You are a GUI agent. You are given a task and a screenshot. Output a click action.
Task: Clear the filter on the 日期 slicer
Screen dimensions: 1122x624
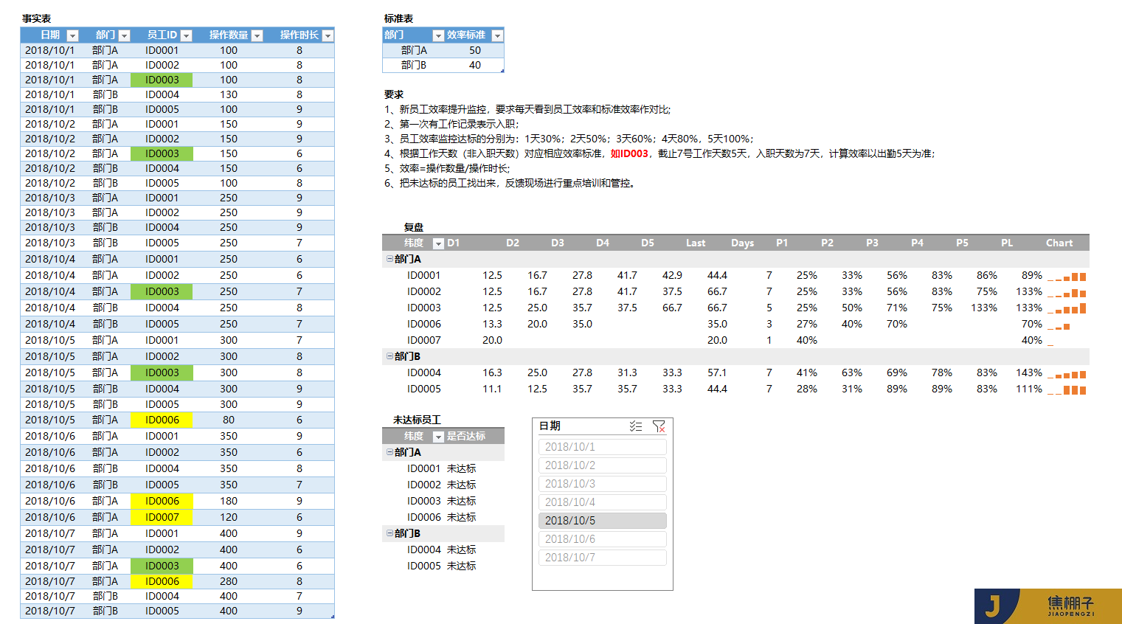coord(659,426)
